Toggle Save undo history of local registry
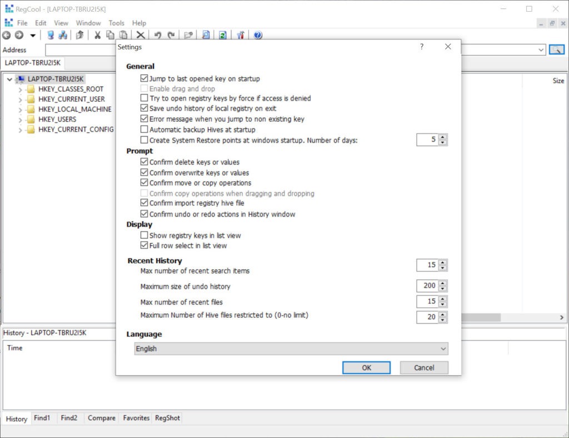Viewport: 569px width, 438px height. coord(144,108)
